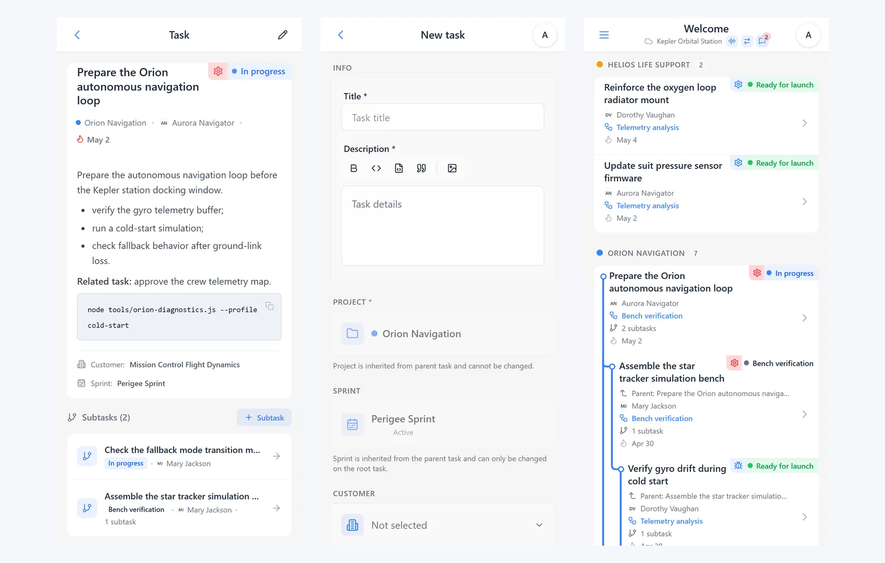Open user avatar A in Welcome header

point(809,35)
